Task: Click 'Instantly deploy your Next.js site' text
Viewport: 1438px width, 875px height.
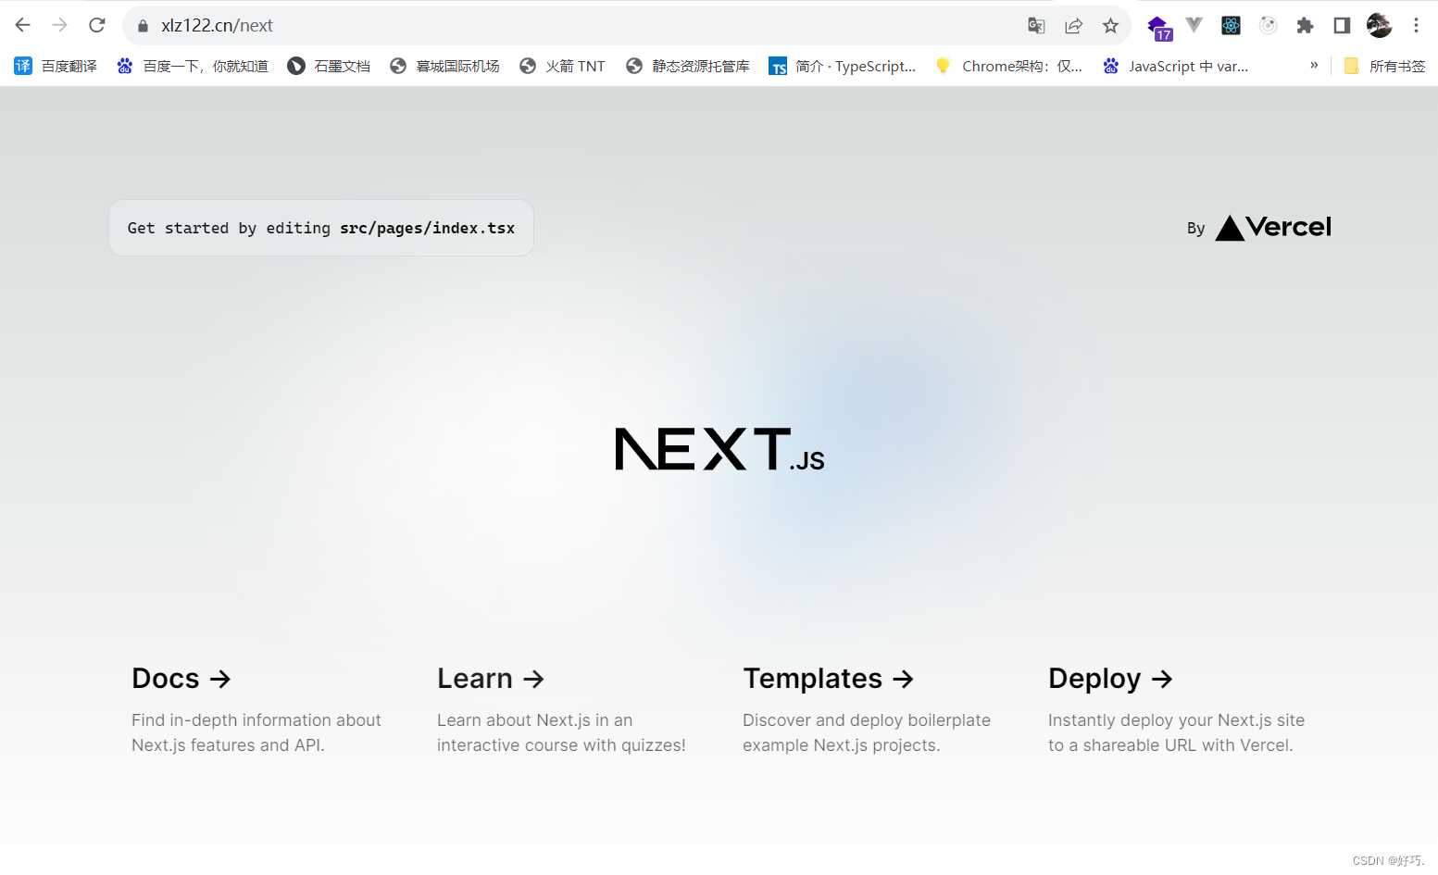Action: [1176, 720]
